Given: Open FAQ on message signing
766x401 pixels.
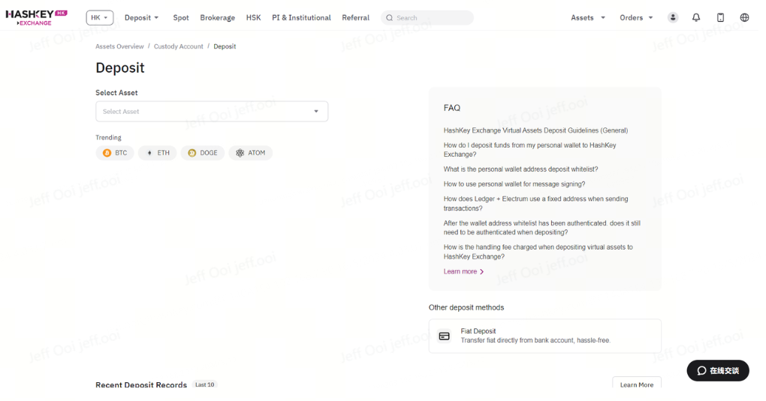Looking at the screenshot, I should click(x=514, y=184).
